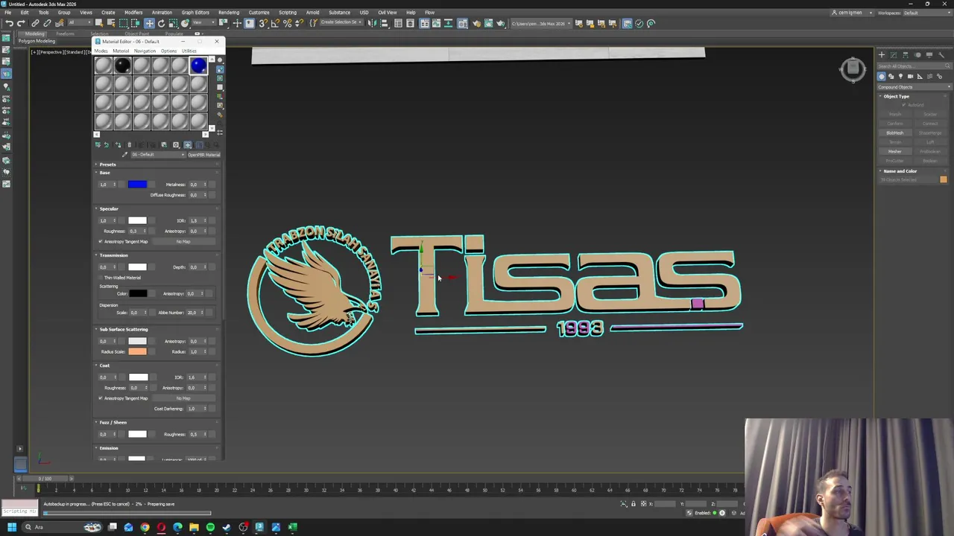Toggle the Percent Snap icon

pyautogui.click(x=287, y=23)
